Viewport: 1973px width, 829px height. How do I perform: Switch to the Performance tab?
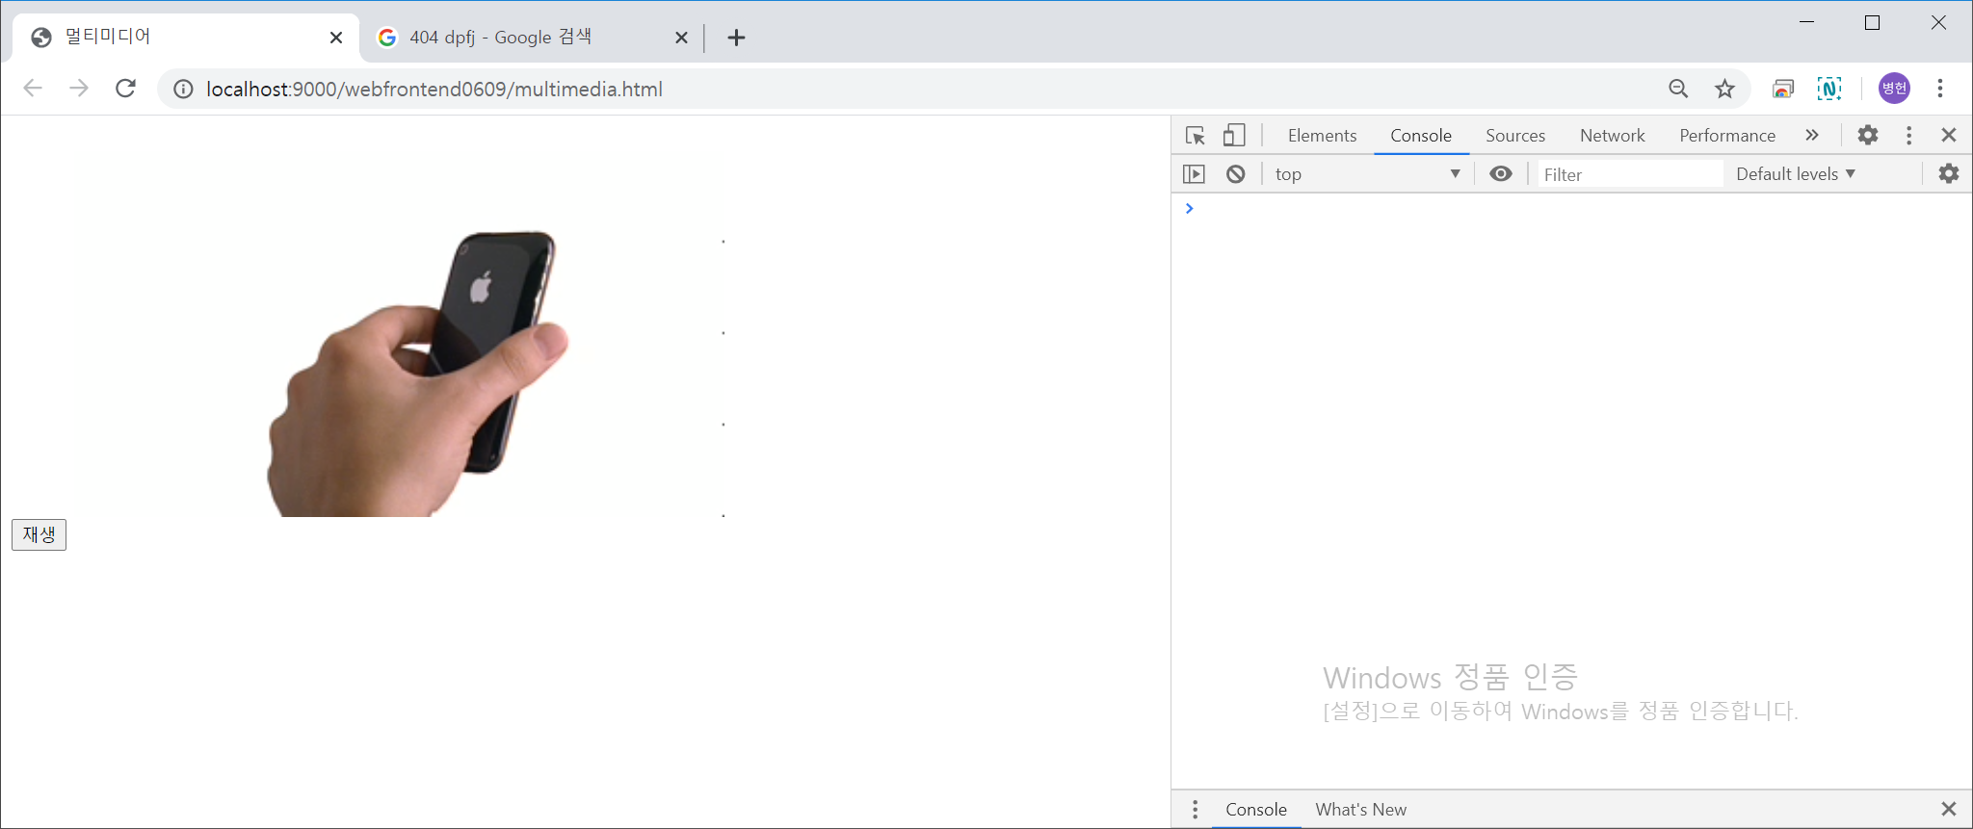[x=1727, y=136]
